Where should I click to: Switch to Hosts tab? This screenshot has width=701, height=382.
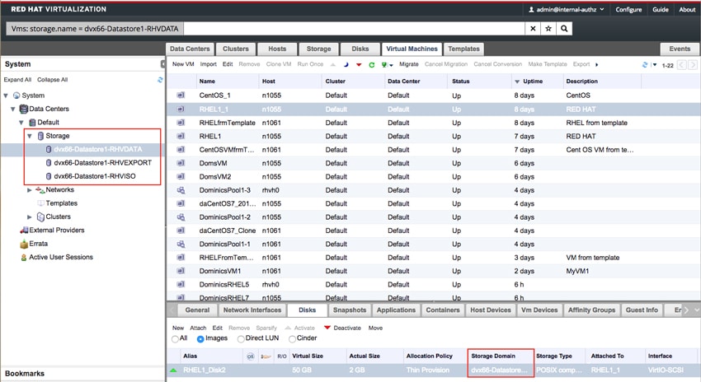277,49
